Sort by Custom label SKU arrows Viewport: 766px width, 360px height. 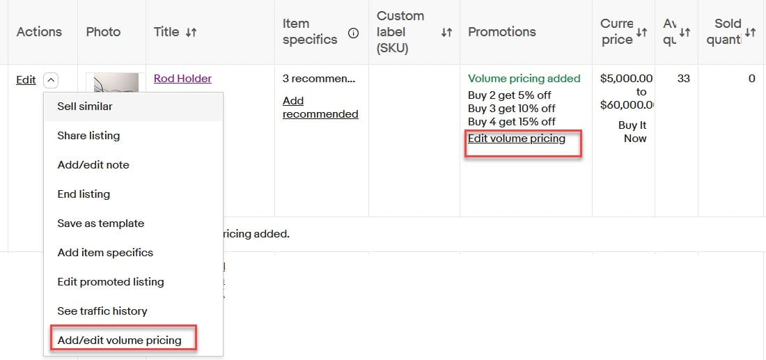pos(446,32)
